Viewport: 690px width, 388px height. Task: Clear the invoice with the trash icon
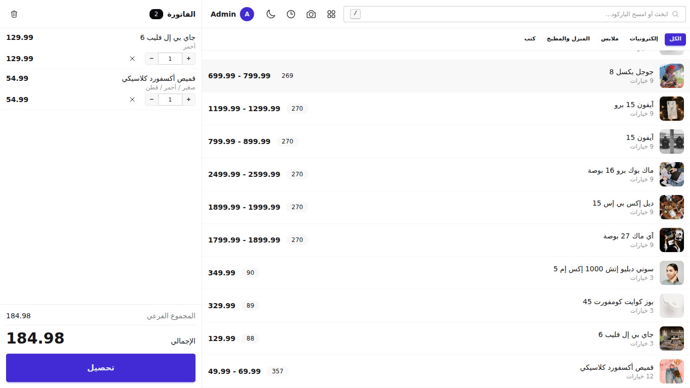tap(14, 14)
